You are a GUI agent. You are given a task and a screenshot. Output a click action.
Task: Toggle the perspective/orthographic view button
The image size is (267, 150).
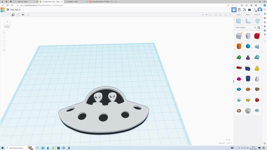coord(4,50)
